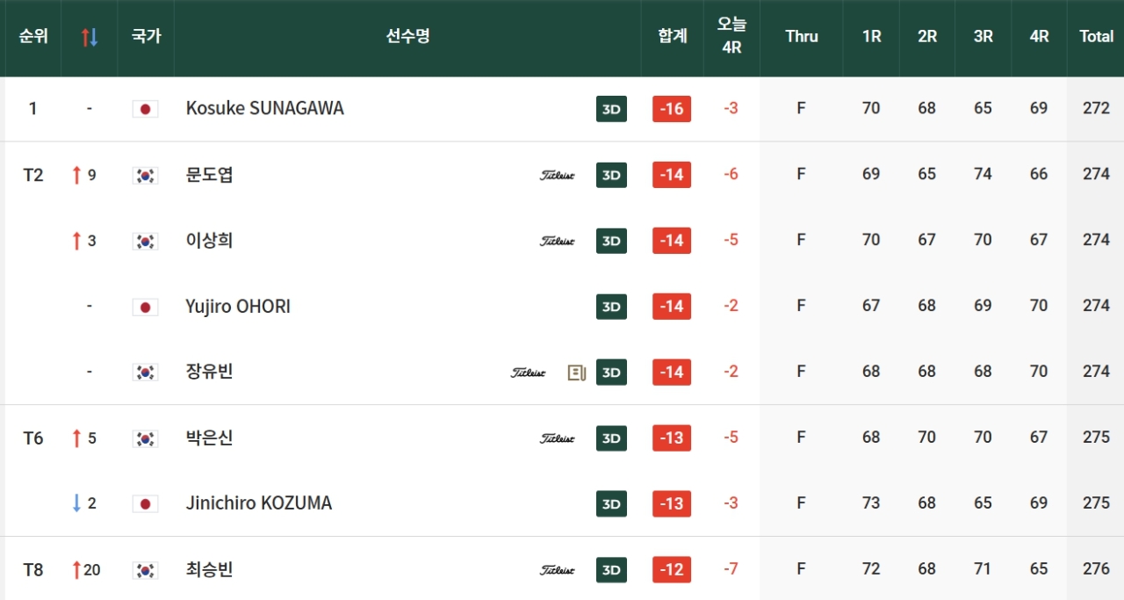Click the -16 score badge for SUNAGAWA
This screenshot has height=600, width=1124.
pyautogui.click(x=672, y=109)
